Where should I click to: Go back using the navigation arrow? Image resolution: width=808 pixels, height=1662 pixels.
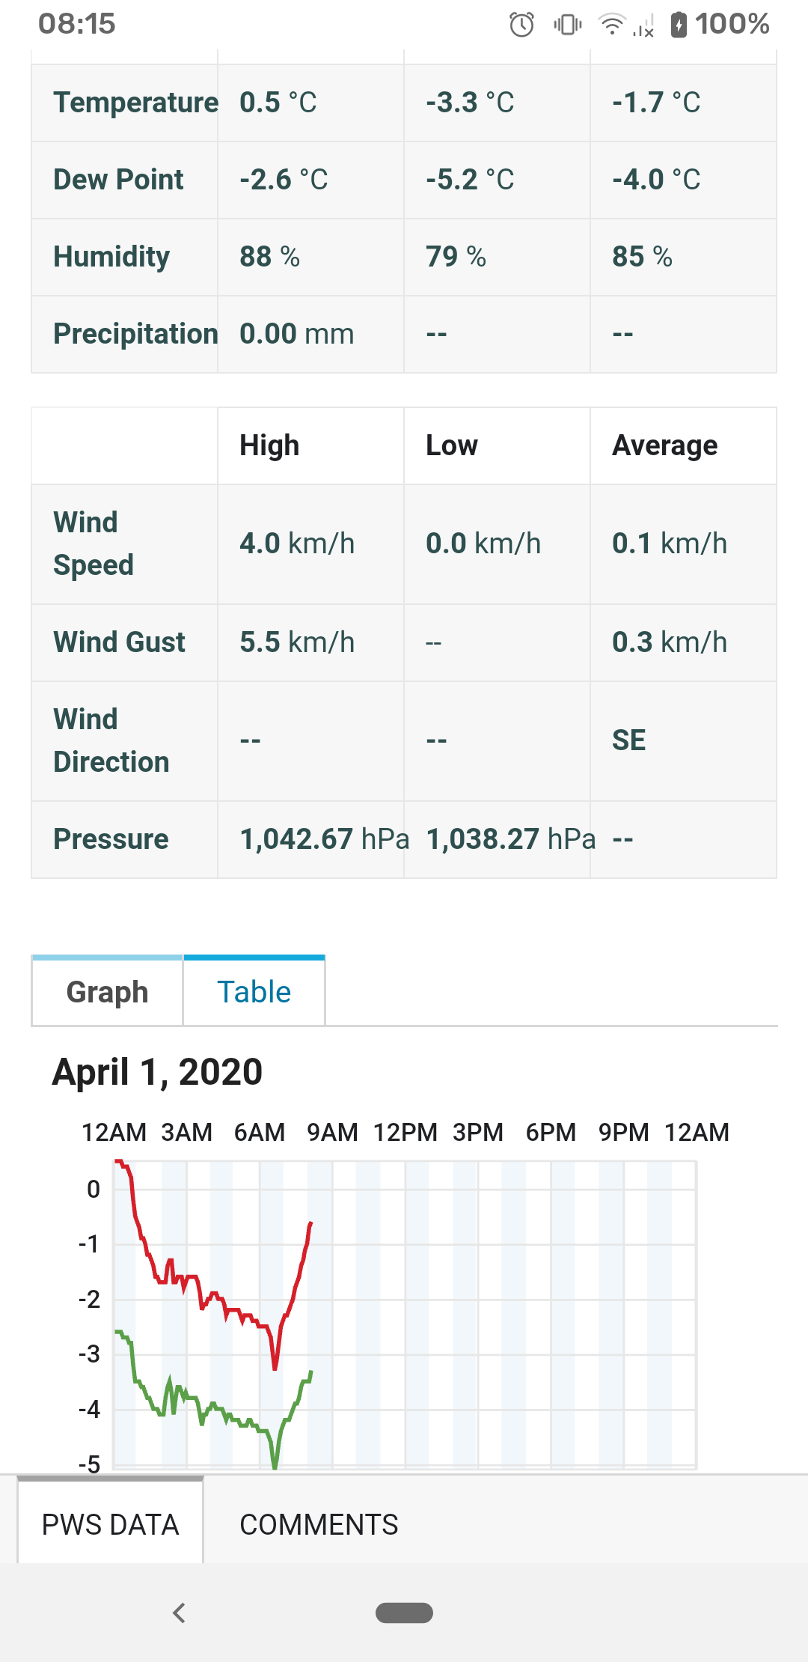[x=179, y=1613]
